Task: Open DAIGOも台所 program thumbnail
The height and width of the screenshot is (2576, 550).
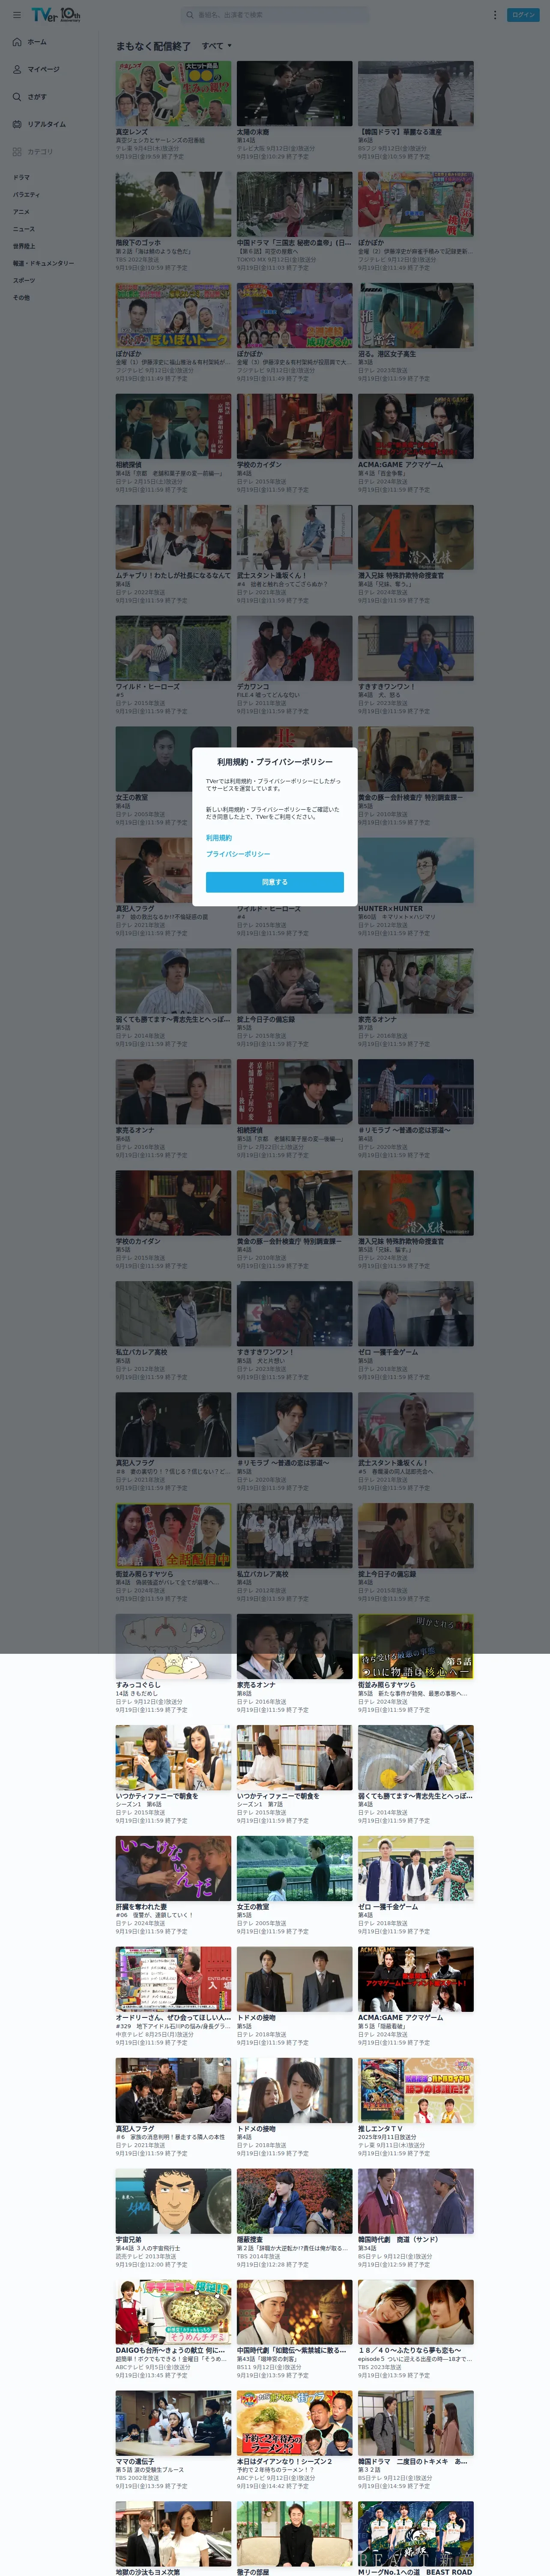Action: tap(173, 2313)
